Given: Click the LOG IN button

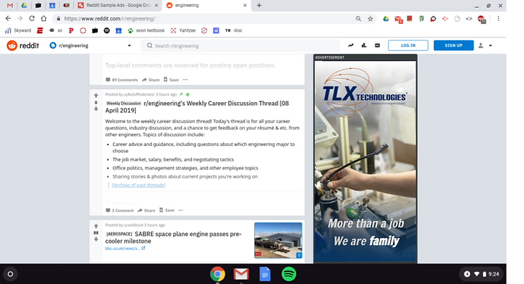Looking at the screenshot, I should (408, 45).
